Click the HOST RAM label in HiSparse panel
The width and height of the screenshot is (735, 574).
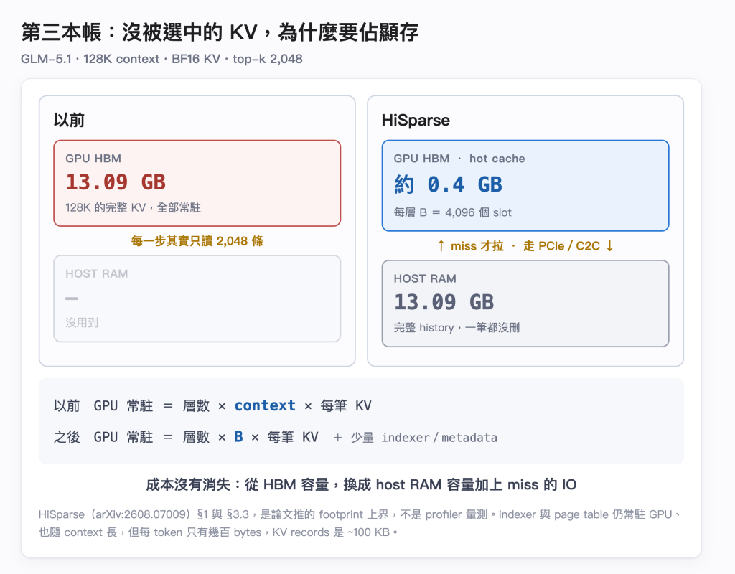pos(425,278)
